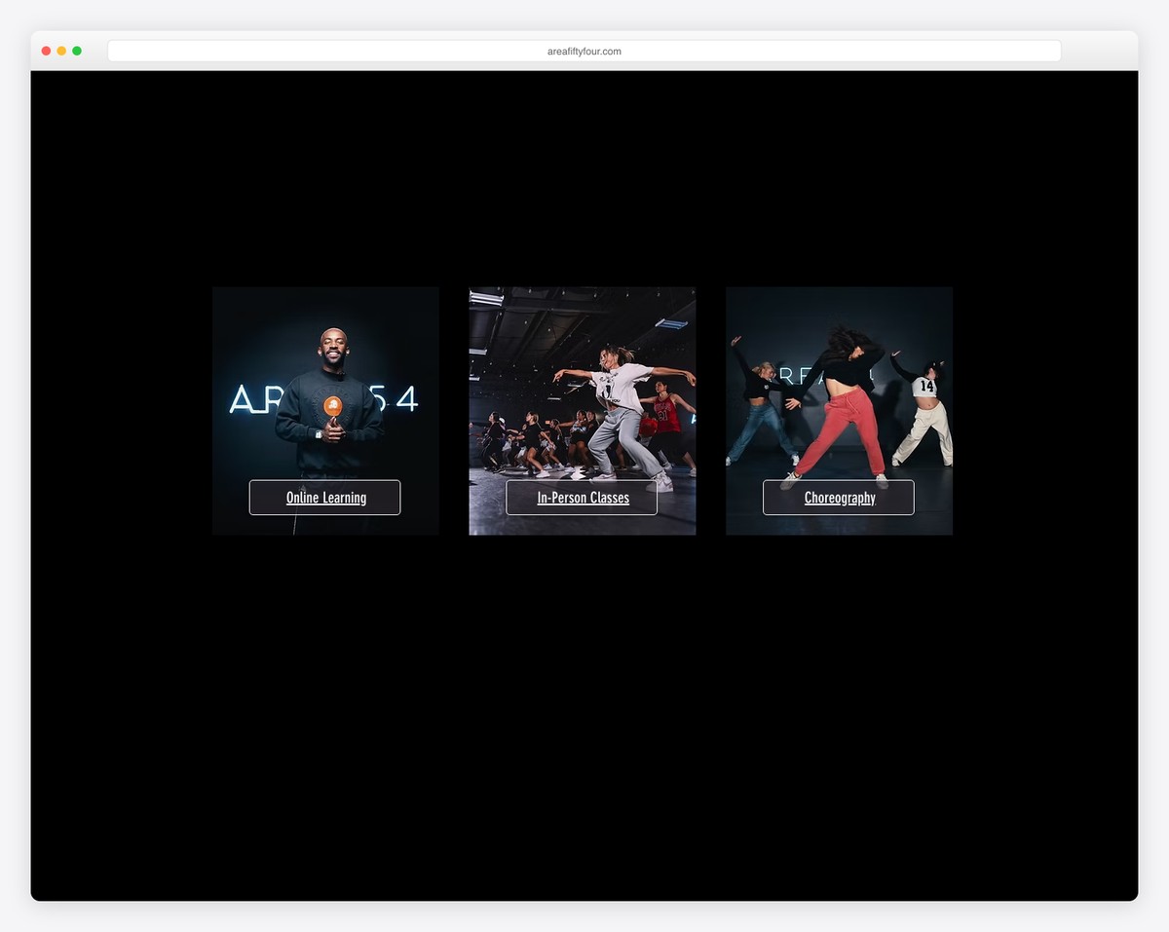Maximize the browser window with green button

[x=76, y=50]
